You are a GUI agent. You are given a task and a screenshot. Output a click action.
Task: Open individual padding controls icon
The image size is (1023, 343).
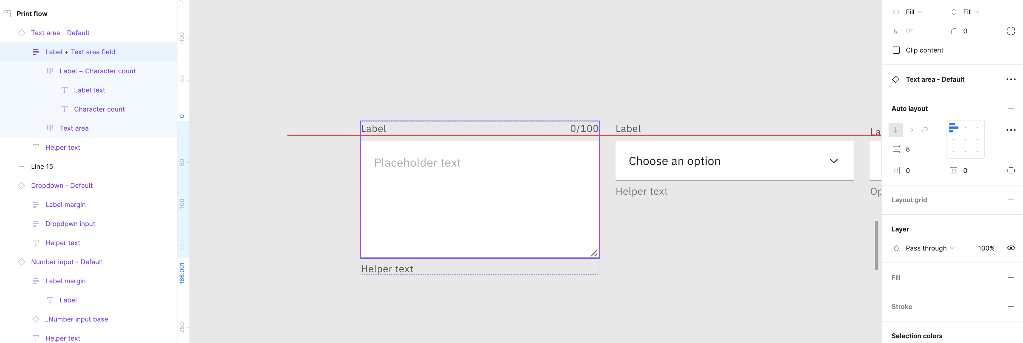click(1011, 171)
